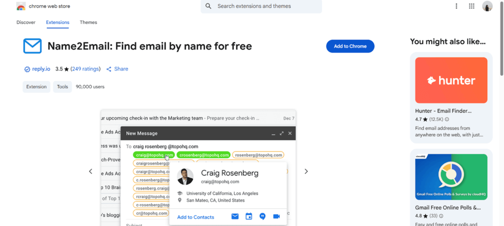
Task: Open the reply.io publisher link
Action: (x=41, y=69)
